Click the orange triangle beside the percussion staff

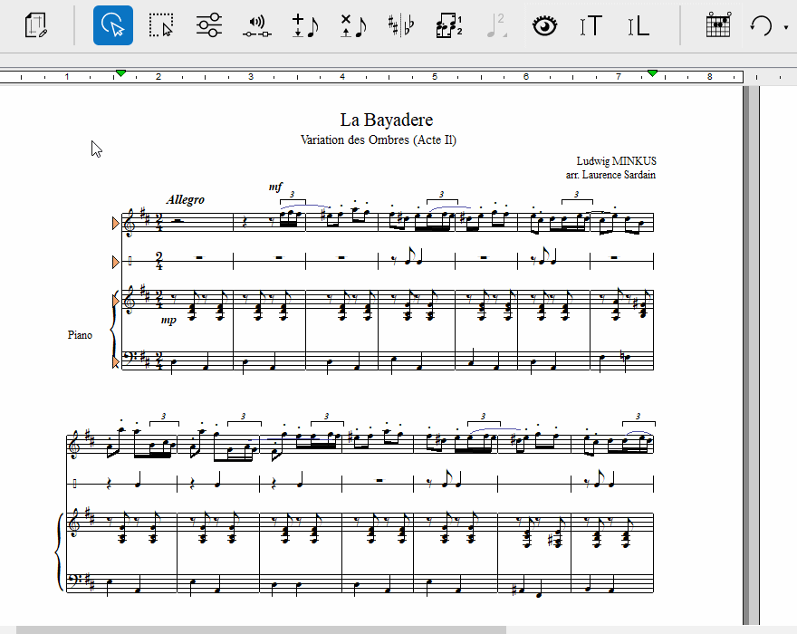tap(115, 262)
